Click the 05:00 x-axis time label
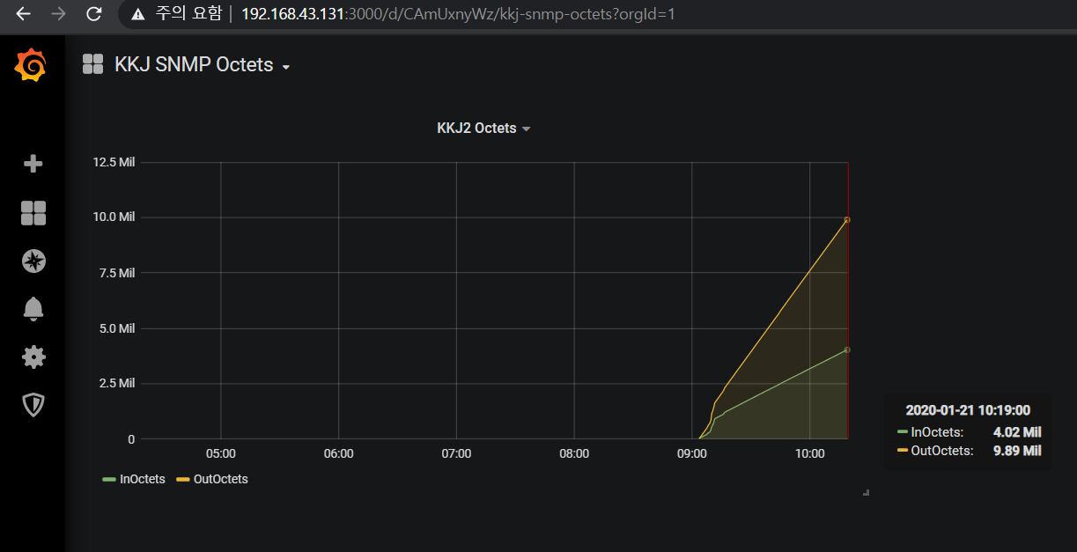 tap(220, 454)
